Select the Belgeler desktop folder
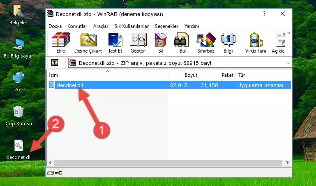This screenshot has height=186, width=316. pos(18,15)
